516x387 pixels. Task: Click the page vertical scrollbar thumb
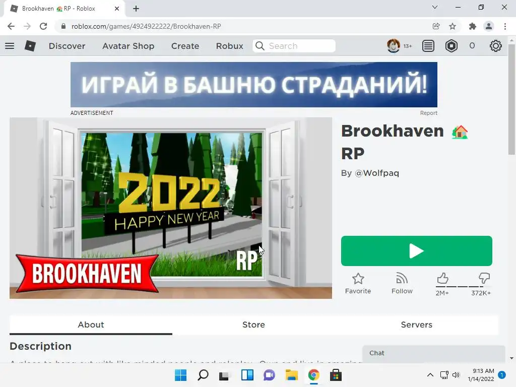click(x=511, y=99)
